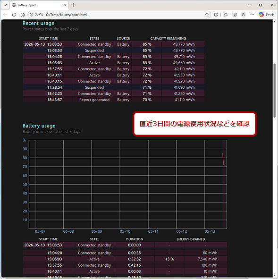
Task: Expand the tab search chevron
Action: pos(5,5)
